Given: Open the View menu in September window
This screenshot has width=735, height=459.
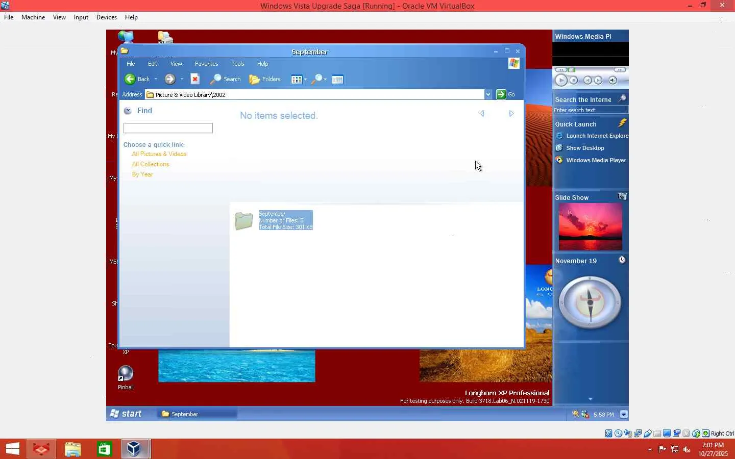Looking at the screenshot, I should [176, 64].
